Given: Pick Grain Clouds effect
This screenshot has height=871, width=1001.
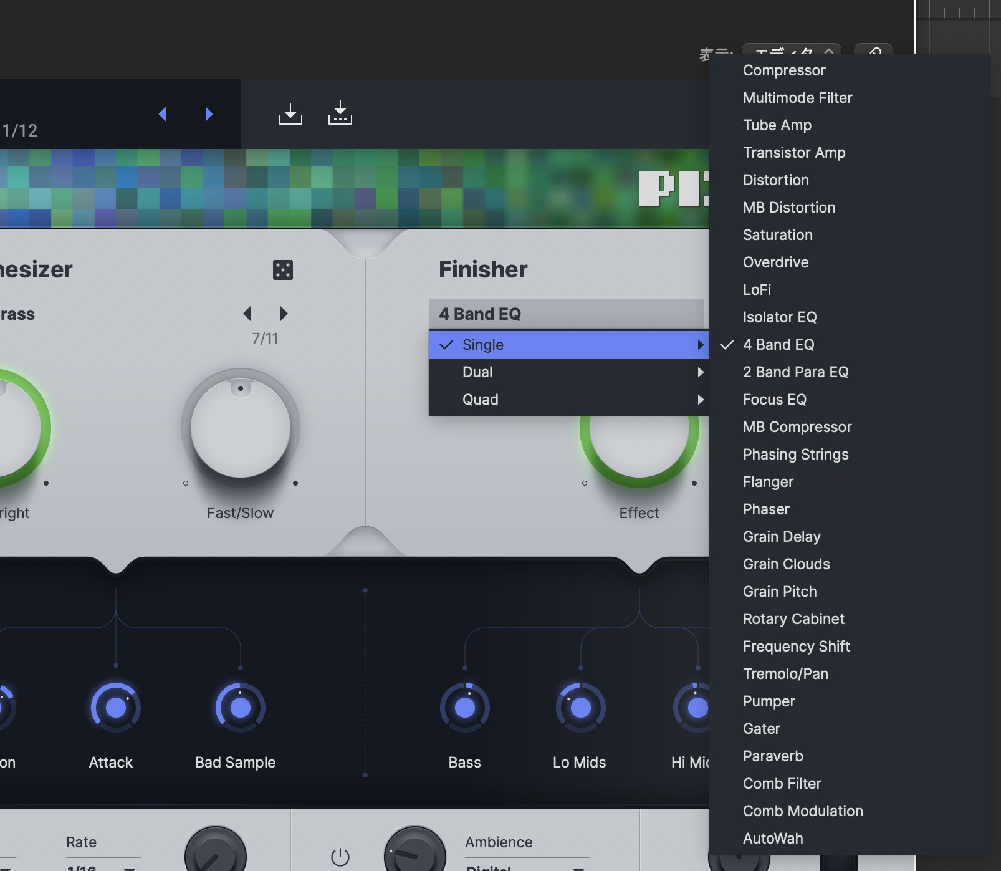Looking at the screenshot, I should 850,564.
